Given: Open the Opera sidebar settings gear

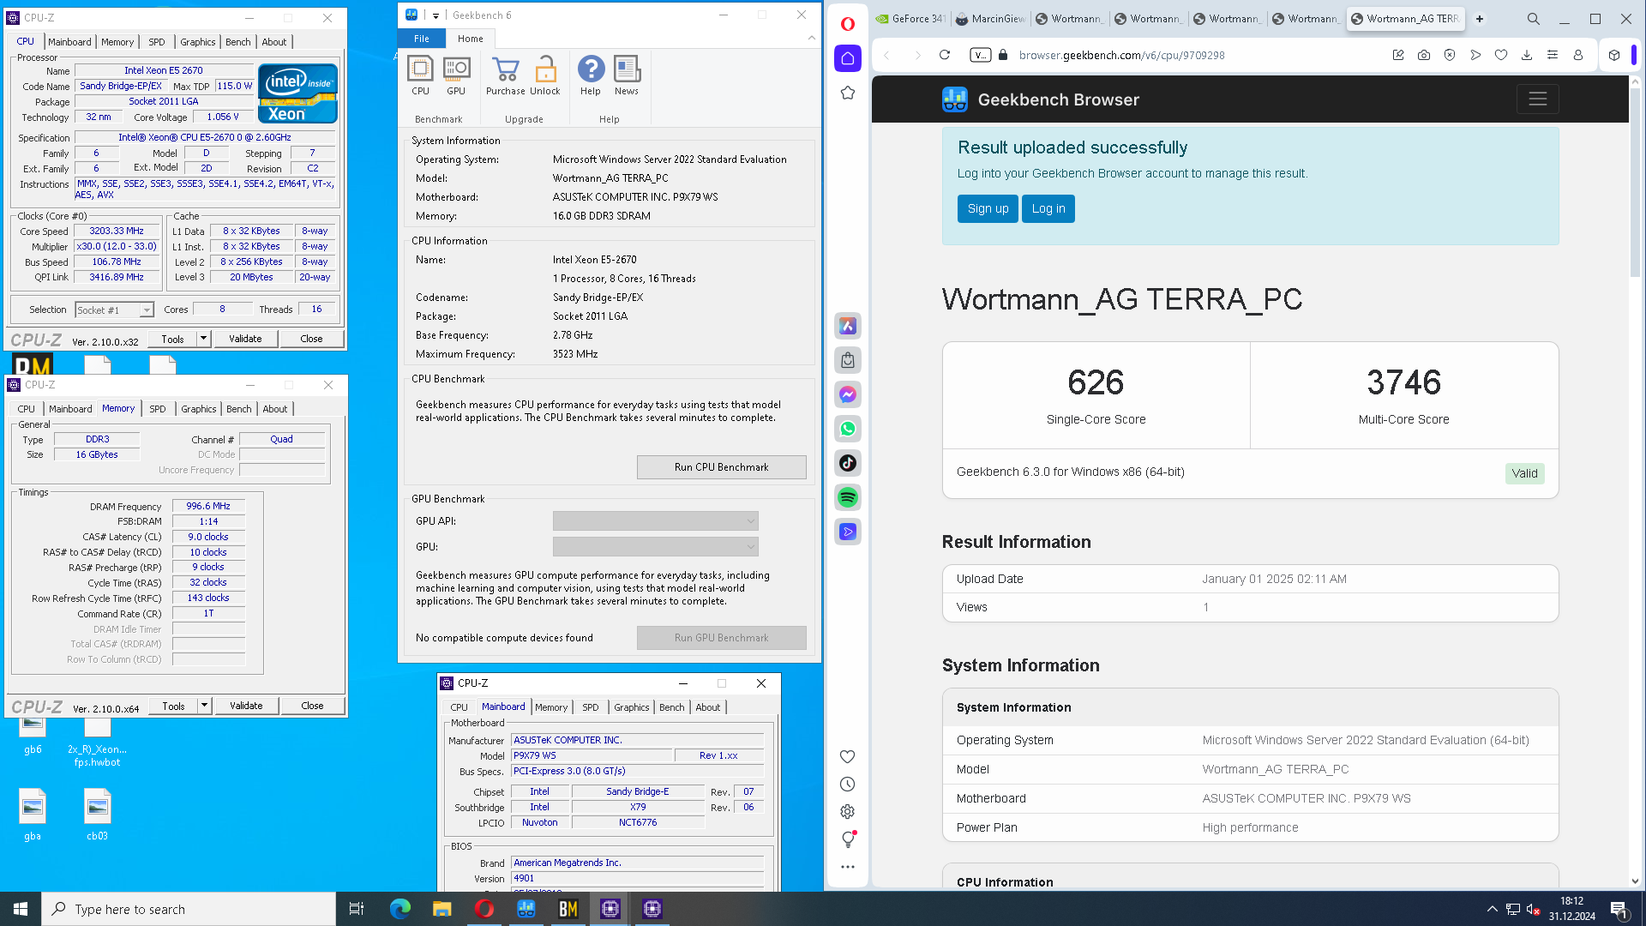Looking at the screenshot, I should [848, 812].
